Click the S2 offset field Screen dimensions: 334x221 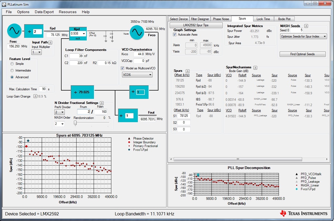pos(184,123)
